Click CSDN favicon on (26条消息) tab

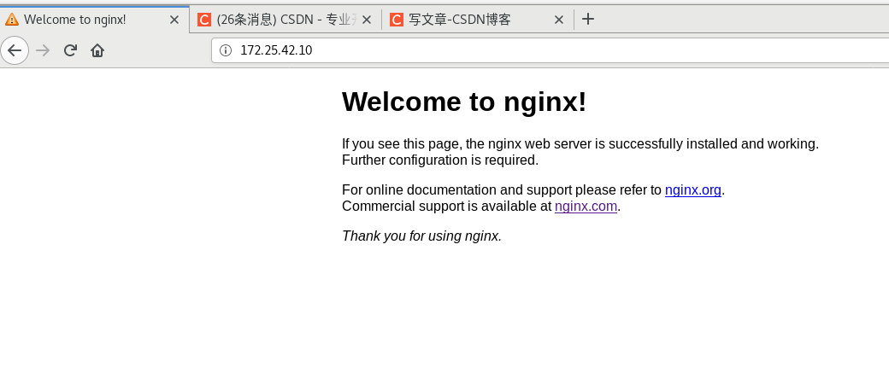click(x=204, y=20)
